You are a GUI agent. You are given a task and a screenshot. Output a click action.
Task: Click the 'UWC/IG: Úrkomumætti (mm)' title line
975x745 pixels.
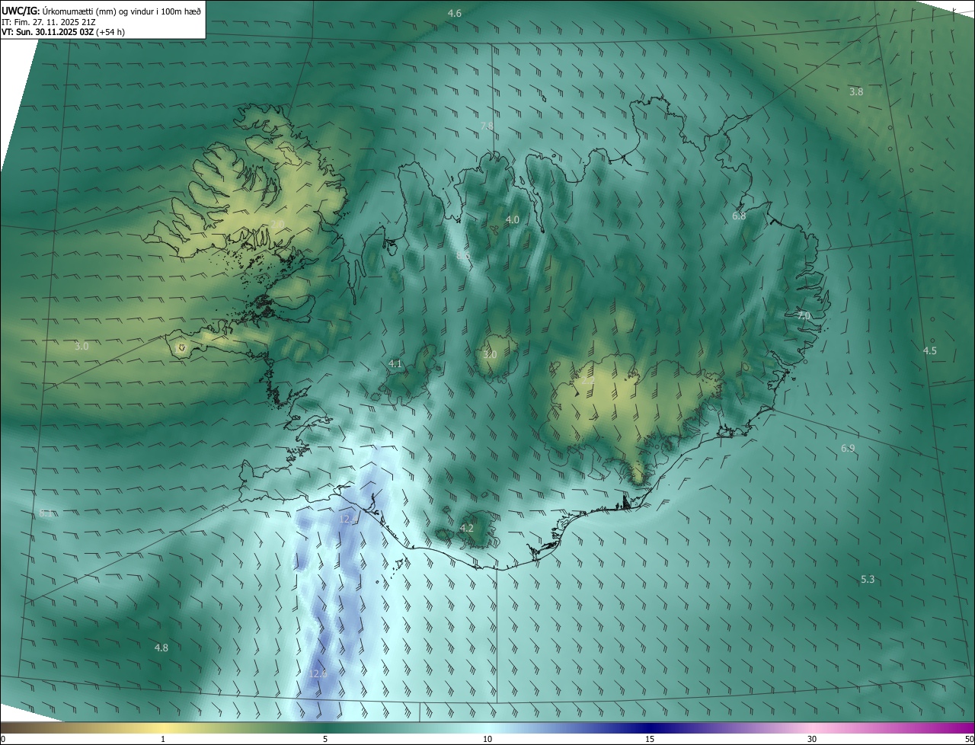pyautogui.click(x=102, y=10)
